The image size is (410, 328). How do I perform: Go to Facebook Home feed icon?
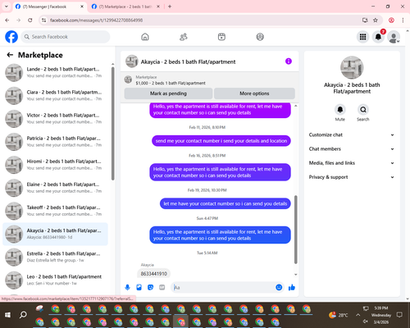145,37
